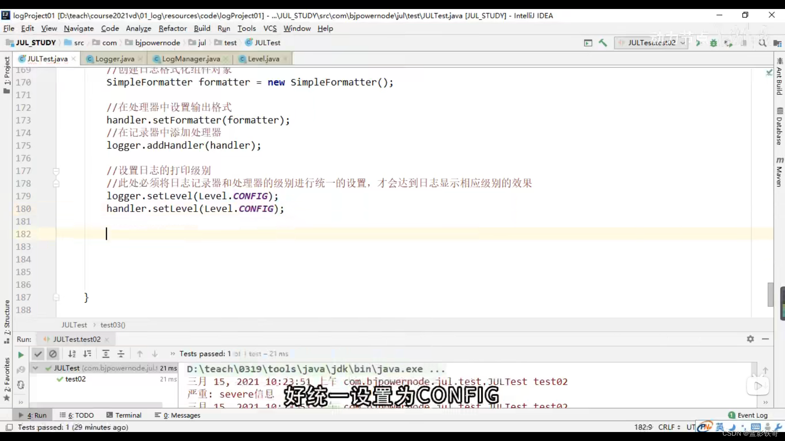The image size is (785, 441).
Task: Select test02 in test results tree
Action: pos(75,379)
